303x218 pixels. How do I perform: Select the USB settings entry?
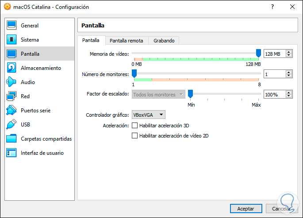pyautogui.click(x=40, y=124)
